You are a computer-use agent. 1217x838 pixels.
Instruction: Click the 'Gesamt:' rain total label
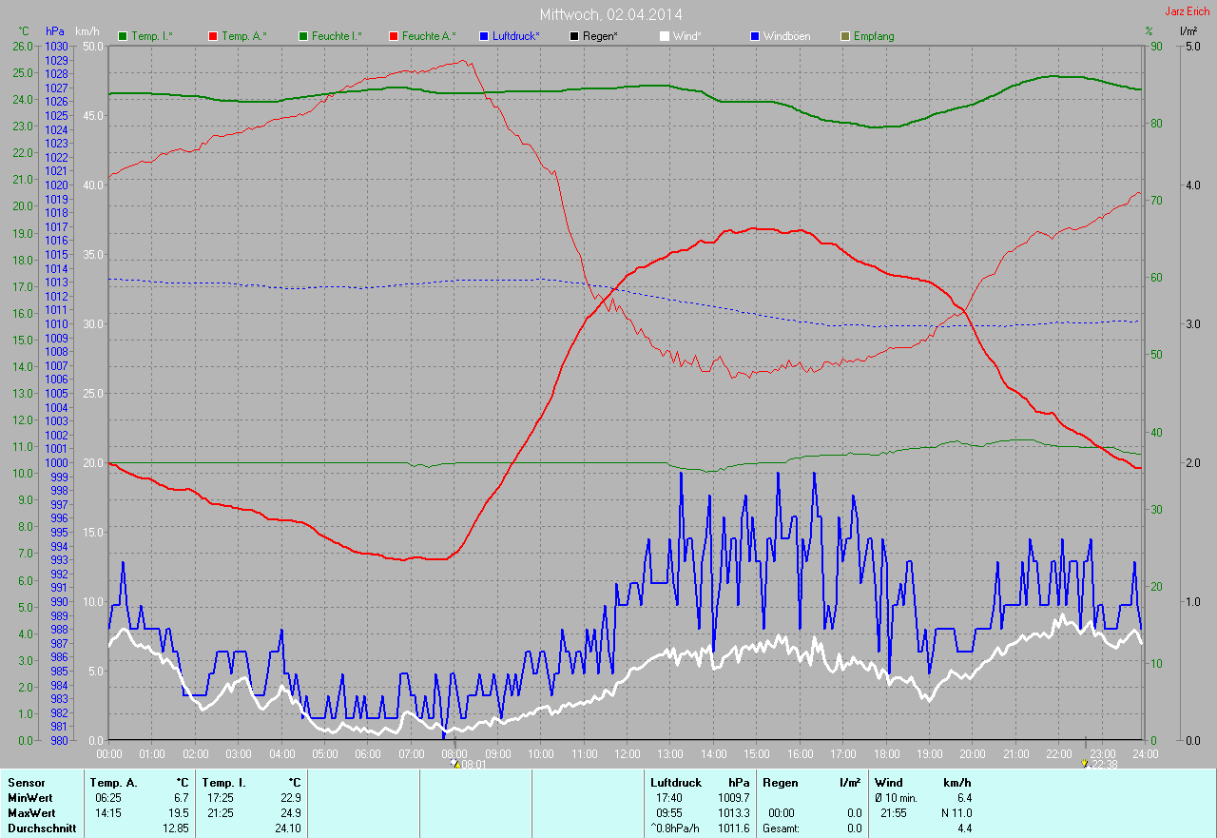pos(781,828)
